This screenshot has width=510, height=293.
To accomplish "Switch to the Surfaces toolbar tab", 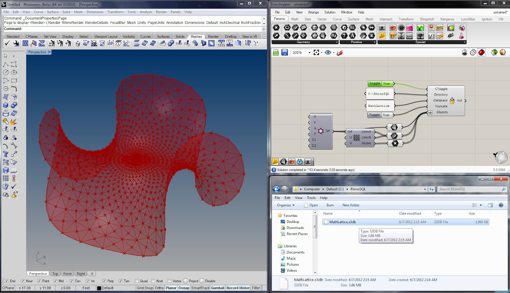I will click(163, 37).
